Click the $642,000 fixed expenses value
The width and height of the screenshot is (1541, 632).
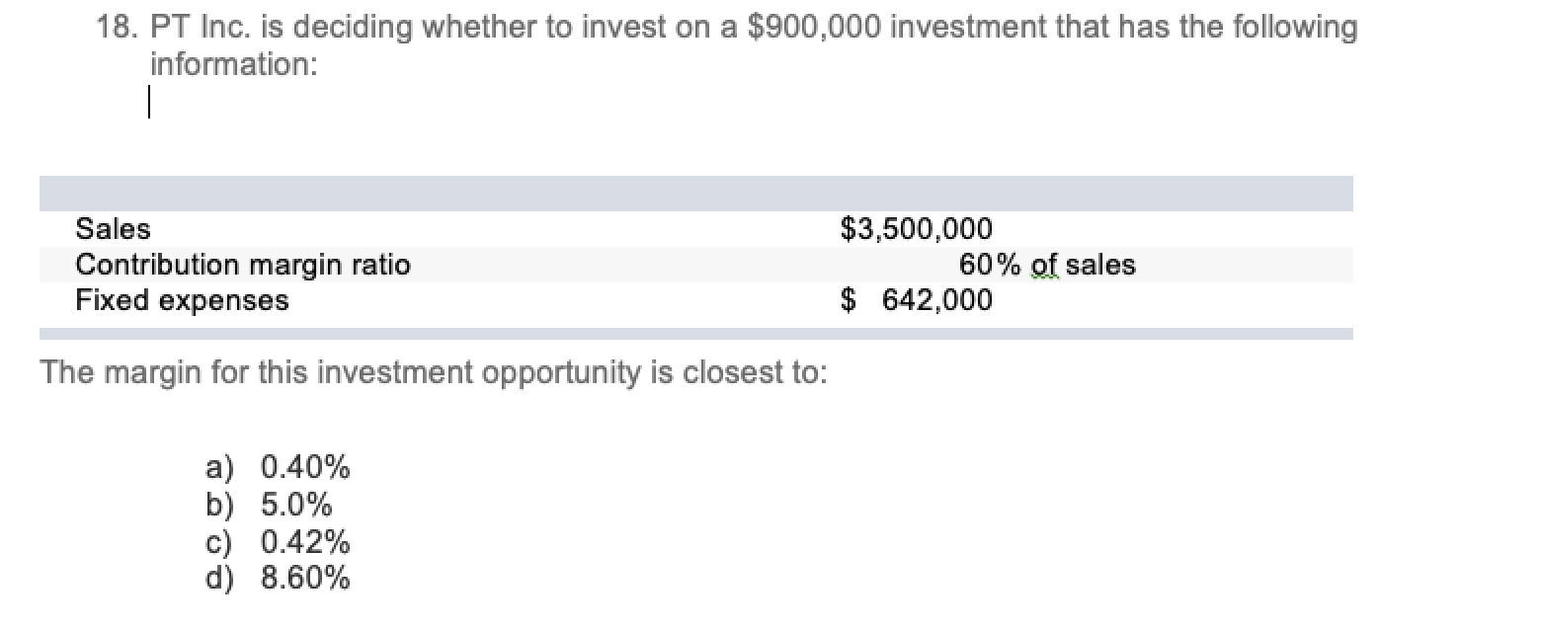pos(916,300)
